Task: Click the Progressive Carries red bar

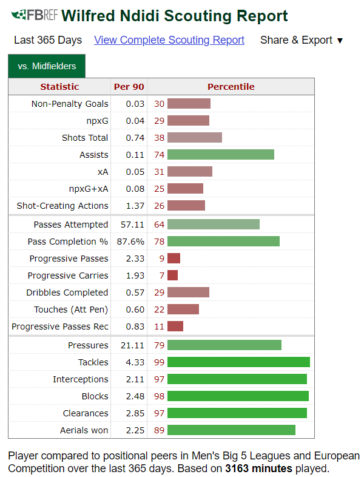Action: [172, 276]
